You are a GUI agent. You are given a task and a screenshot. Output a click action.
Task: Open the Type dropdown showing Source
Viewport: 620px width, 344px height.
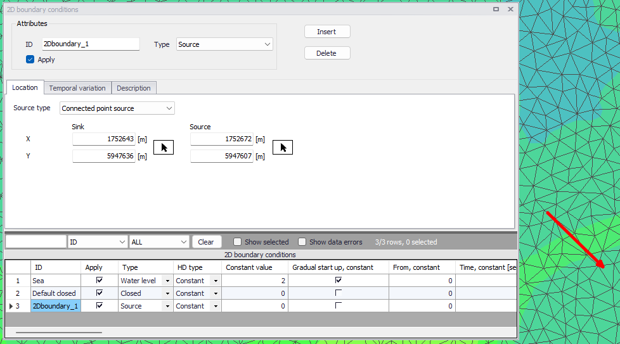pyautogui.click(x=224, y=44)
